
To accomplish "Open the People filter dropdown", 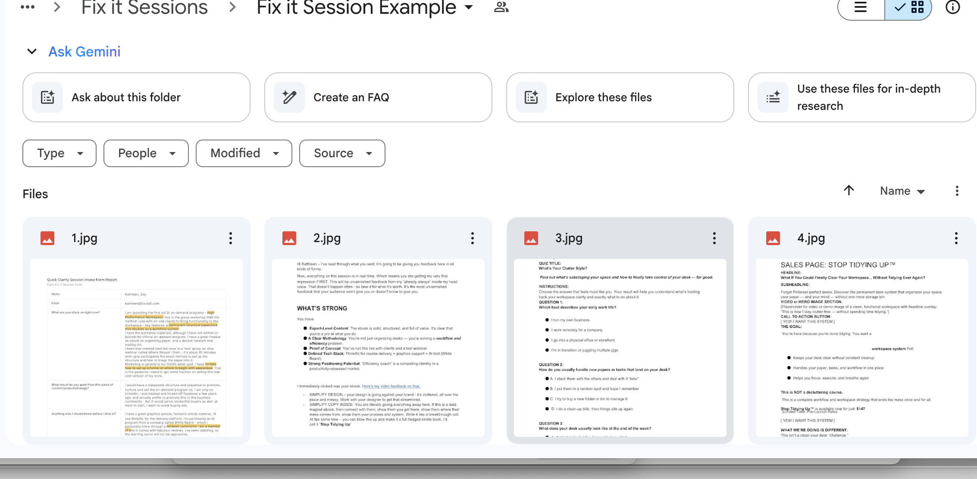I will click(146, 153).
